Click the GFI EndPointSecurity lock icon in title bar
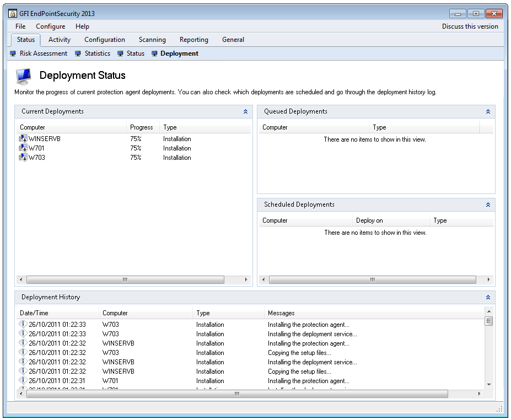 [x=12, y=14]
